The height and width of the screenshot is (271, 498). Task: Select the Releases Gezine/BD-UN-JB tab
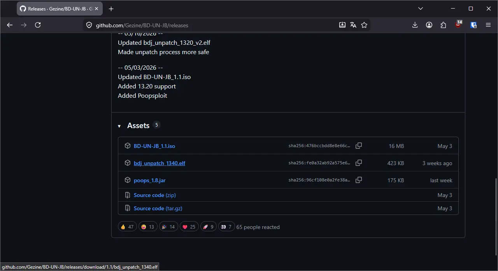tap(60, 9)
